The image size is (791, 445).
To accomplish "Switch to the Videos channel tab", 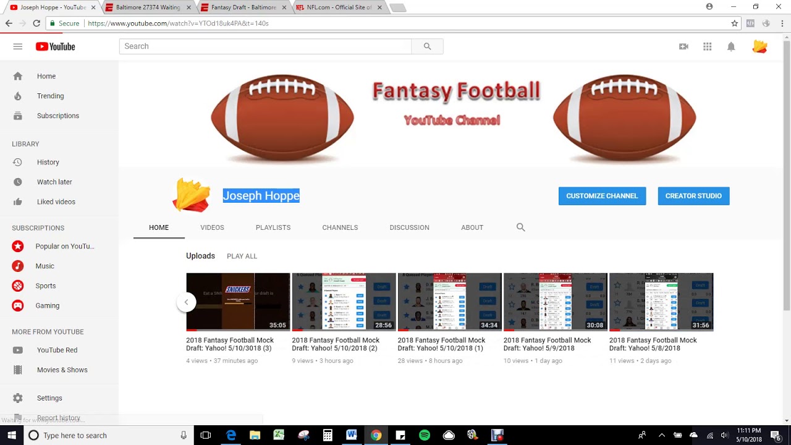I will (x=212, y=227).
